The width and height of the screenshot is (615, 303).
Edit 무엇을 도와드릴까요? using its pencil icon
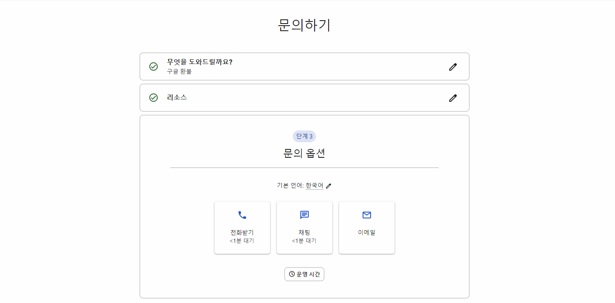coord(453,66)
